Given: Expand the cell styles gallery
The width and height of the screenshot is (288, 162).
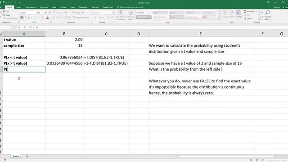Looking at the screenshot, I should click(x=219, y=18).
